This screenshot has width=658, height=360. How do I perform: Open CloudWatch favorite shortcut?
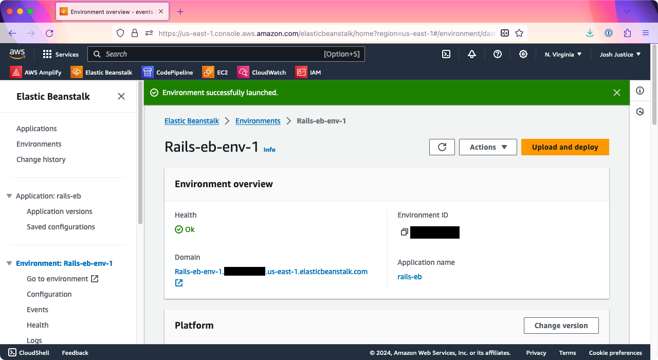(262, 72)
